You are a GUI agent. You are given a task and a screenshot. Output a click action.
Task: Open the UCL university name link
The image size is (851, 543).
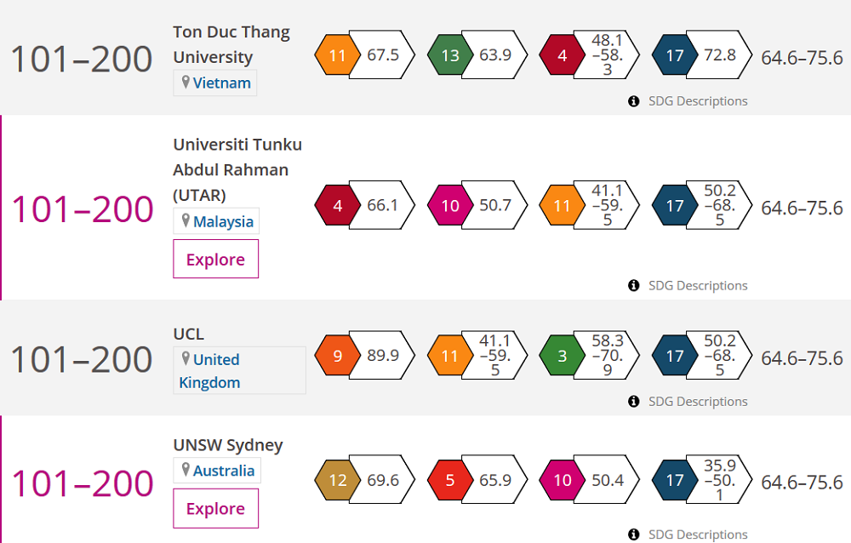coord(189,334)
